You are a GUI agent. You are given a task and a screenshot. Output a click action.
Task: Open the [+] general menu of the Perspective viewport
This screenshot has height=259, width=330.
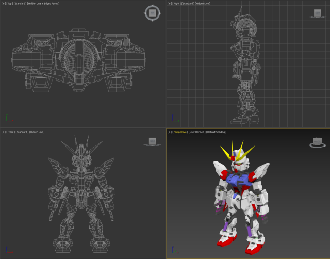(x=170, y=132)
